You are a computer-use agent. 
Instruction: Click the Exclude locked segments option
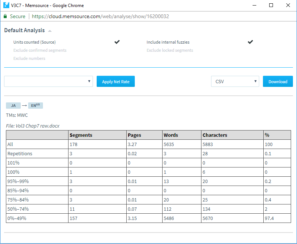click(x=170, y=50)
